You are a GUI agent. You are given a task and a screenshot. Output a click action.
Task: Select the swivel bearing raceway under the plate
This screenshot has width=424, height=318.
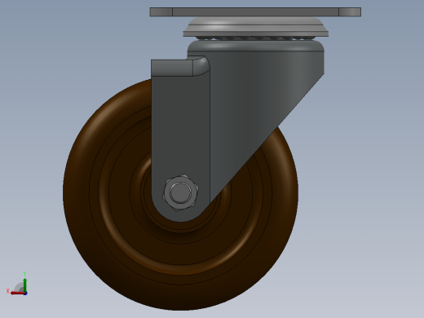click(256, 27)
